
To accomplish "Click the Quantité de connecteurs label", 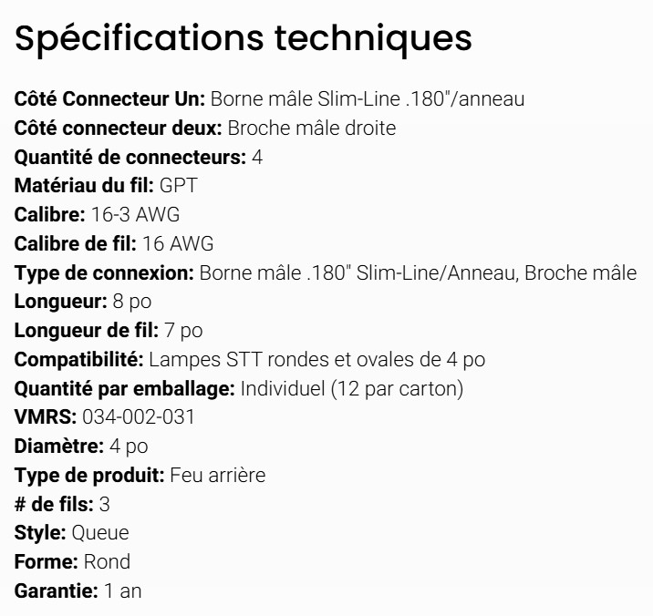I will coord(130,157).
